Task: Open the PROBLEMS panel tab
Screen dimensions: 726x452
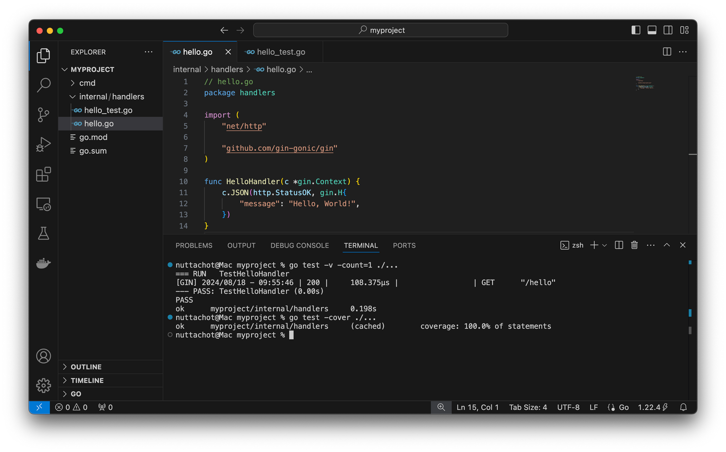Action: (x=194, y=245)
